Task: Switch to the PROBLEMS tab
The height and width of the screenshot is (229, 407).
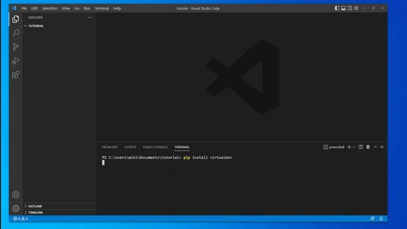Action: (110, 147)
